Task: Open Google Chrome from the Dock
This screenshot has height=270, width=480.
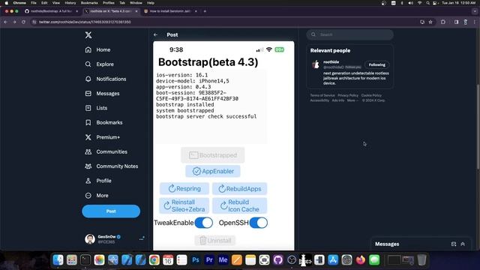Action: pos(154,260)
